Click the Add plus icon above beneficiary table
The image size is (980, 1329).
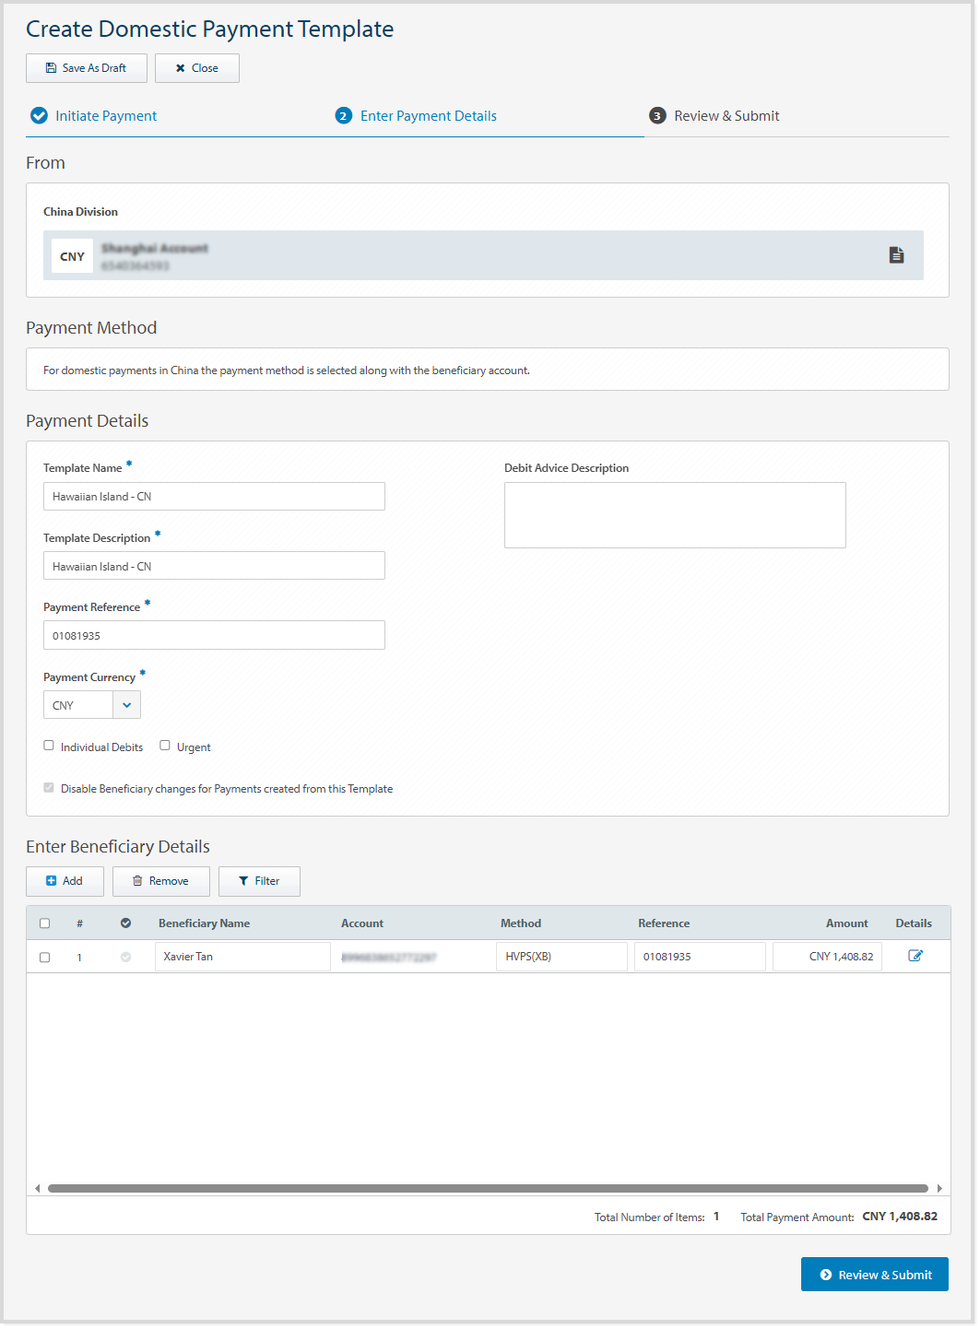coord(53,881)
